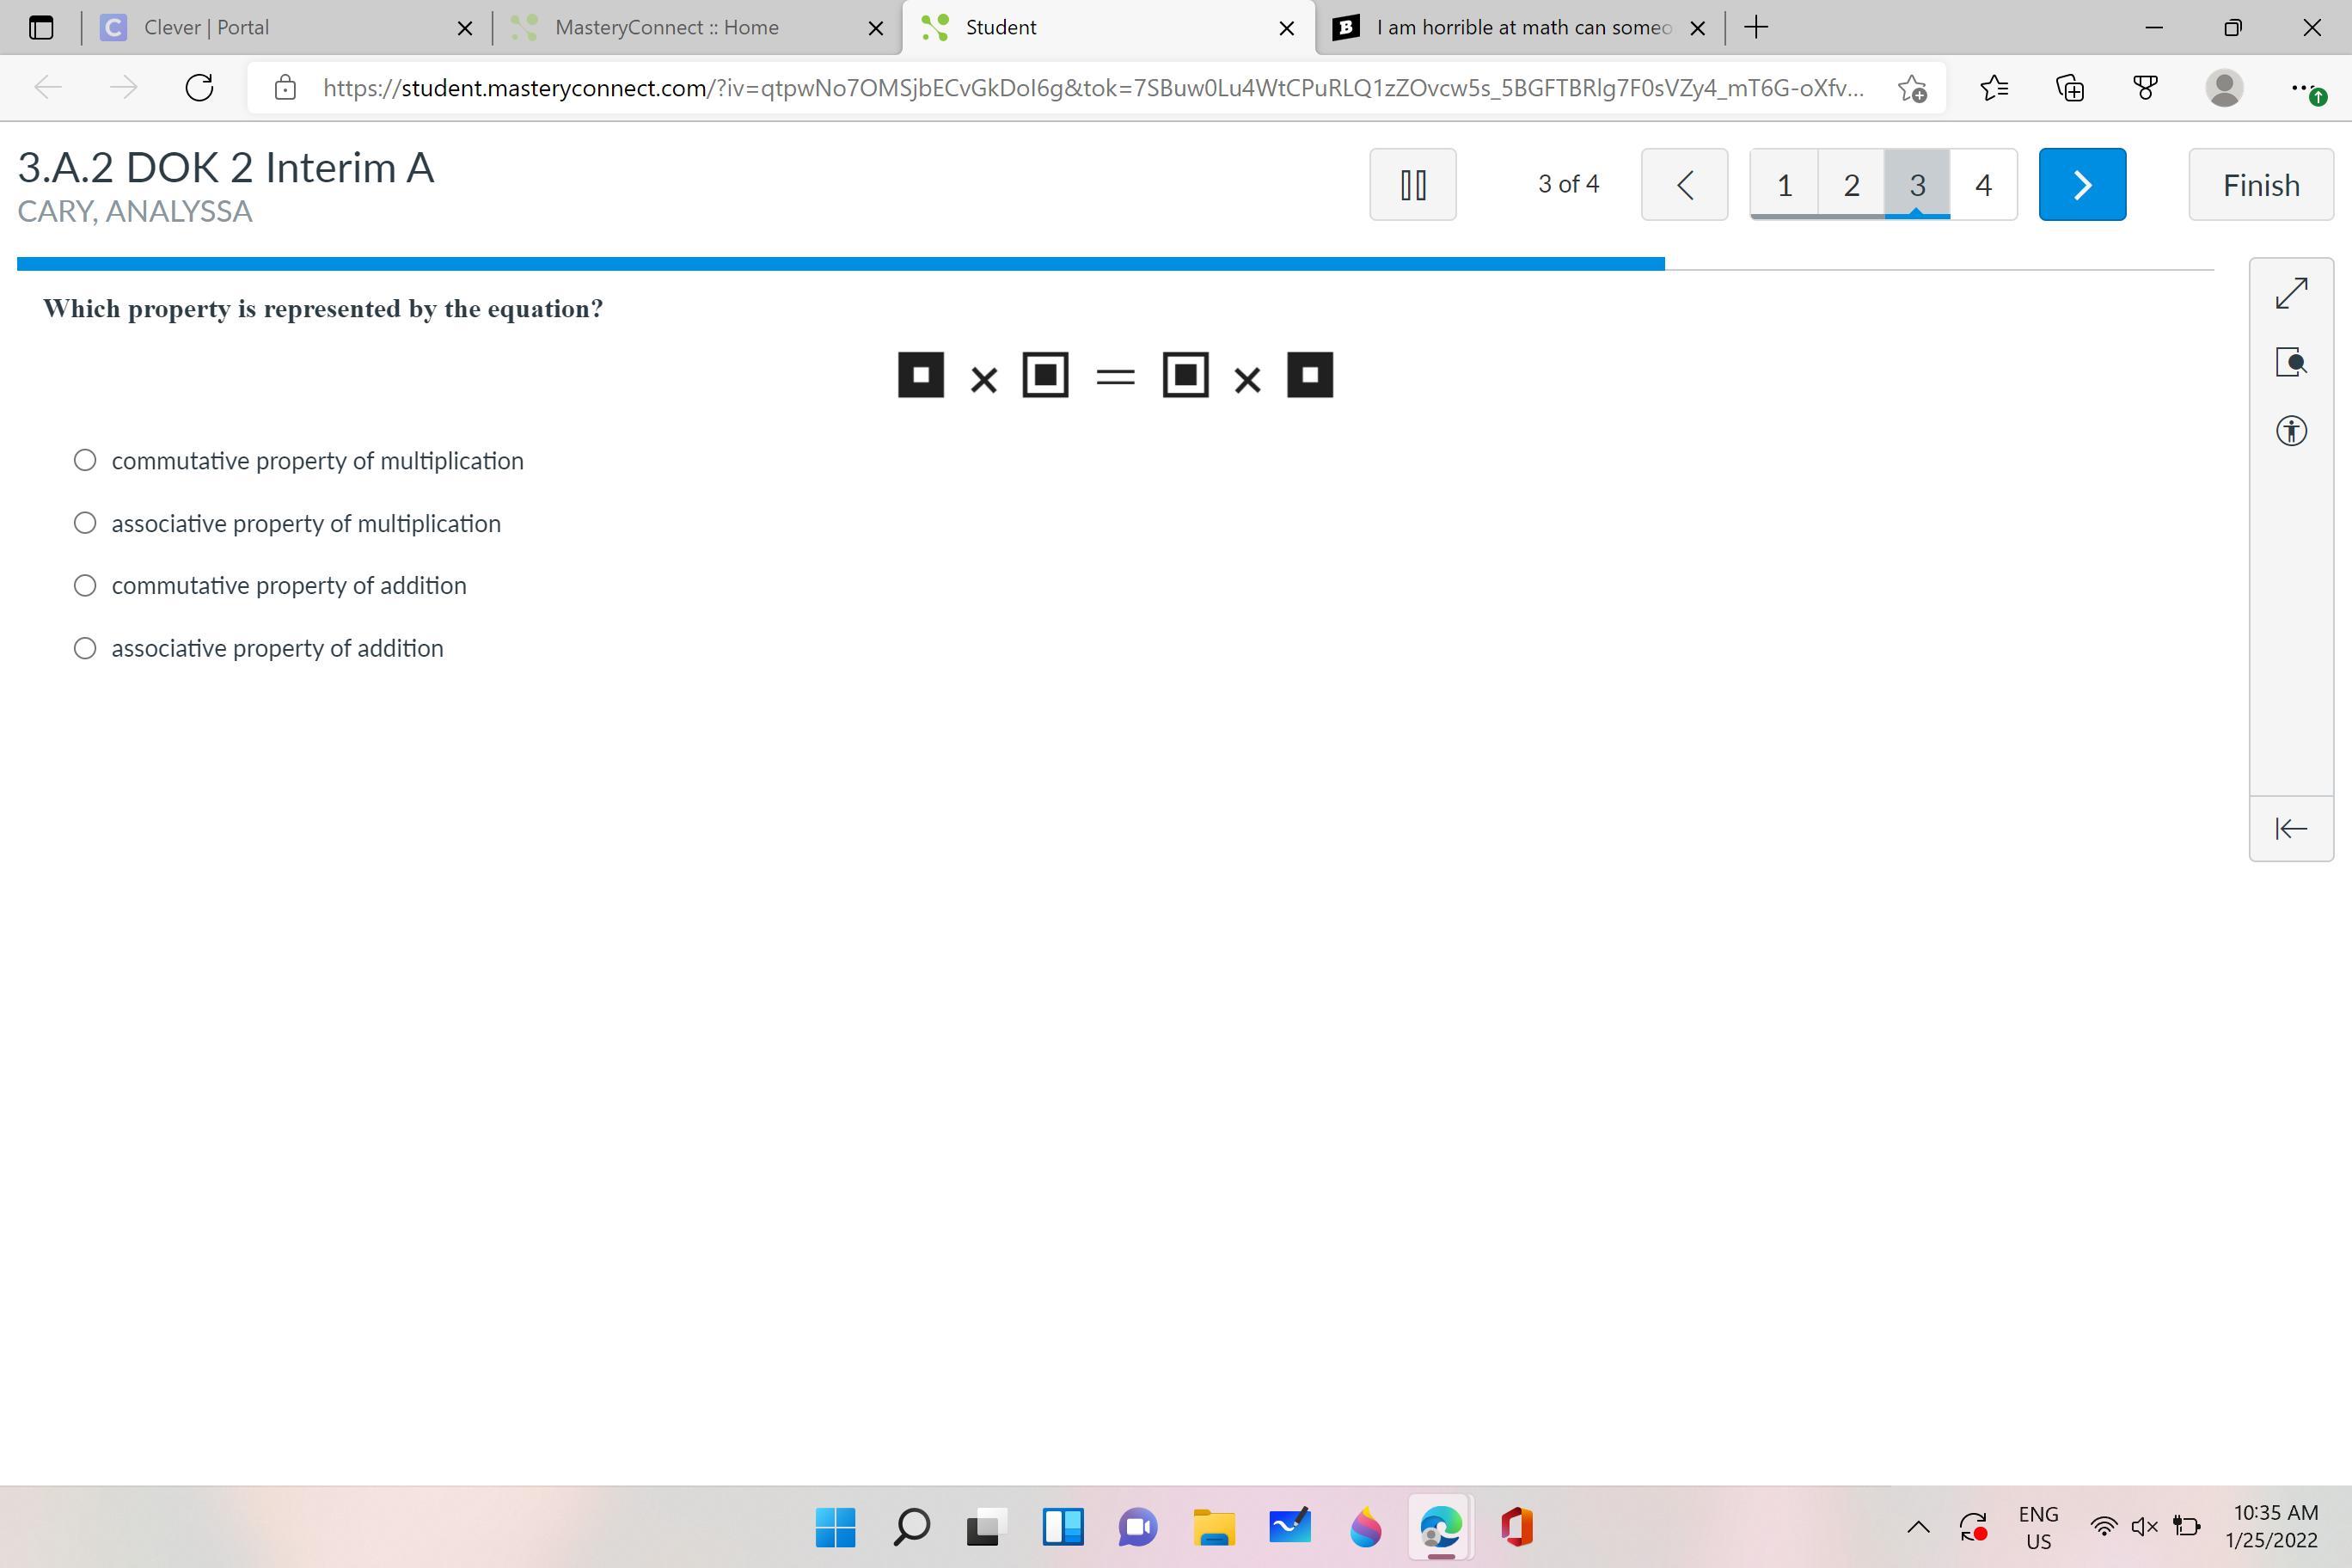
Task: Show hidden system tray icons
Action: pos(1918,1526)
